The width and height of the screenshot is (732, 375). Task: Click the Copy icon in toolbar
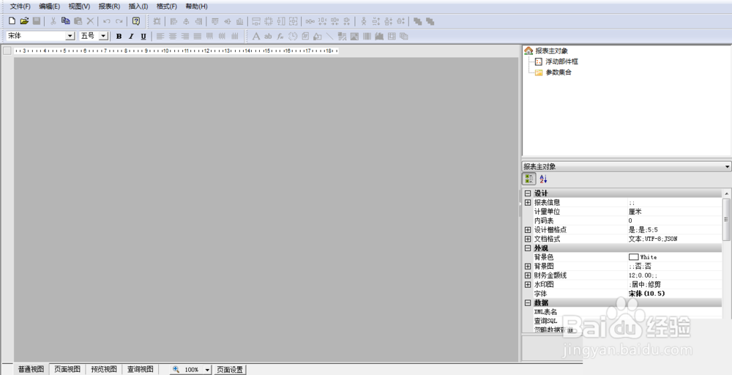tap(66, 21)
